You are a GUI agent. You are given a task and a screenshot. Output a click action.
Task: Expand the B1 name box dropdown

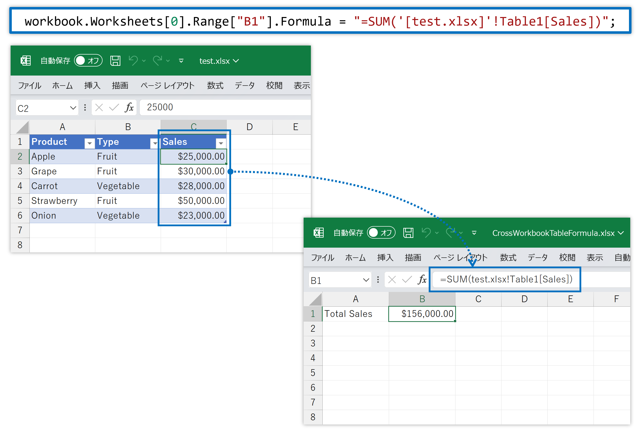(366, 280)
